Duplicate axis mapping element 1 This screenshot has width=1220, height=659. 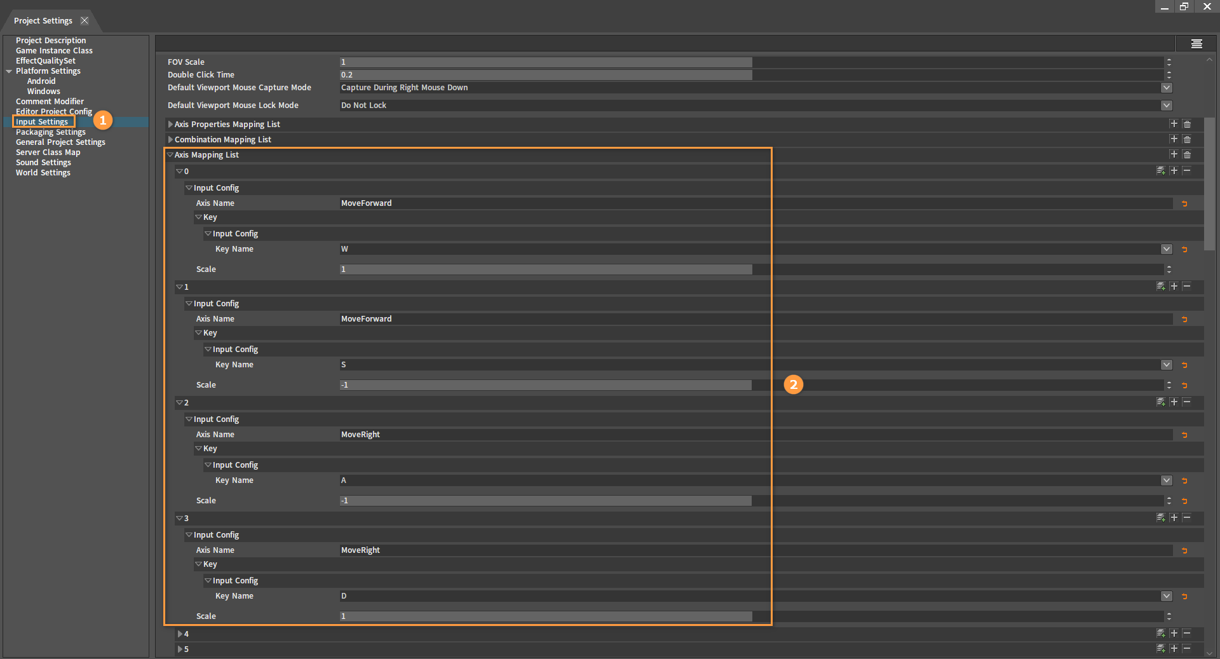click(x=1161, y=287)
